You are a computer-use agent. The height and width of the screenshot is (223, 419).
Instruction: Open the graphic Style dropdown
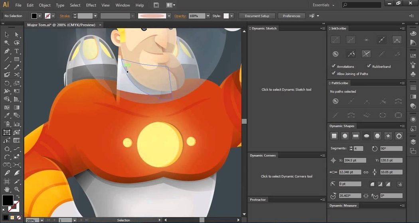coord(232,16)
